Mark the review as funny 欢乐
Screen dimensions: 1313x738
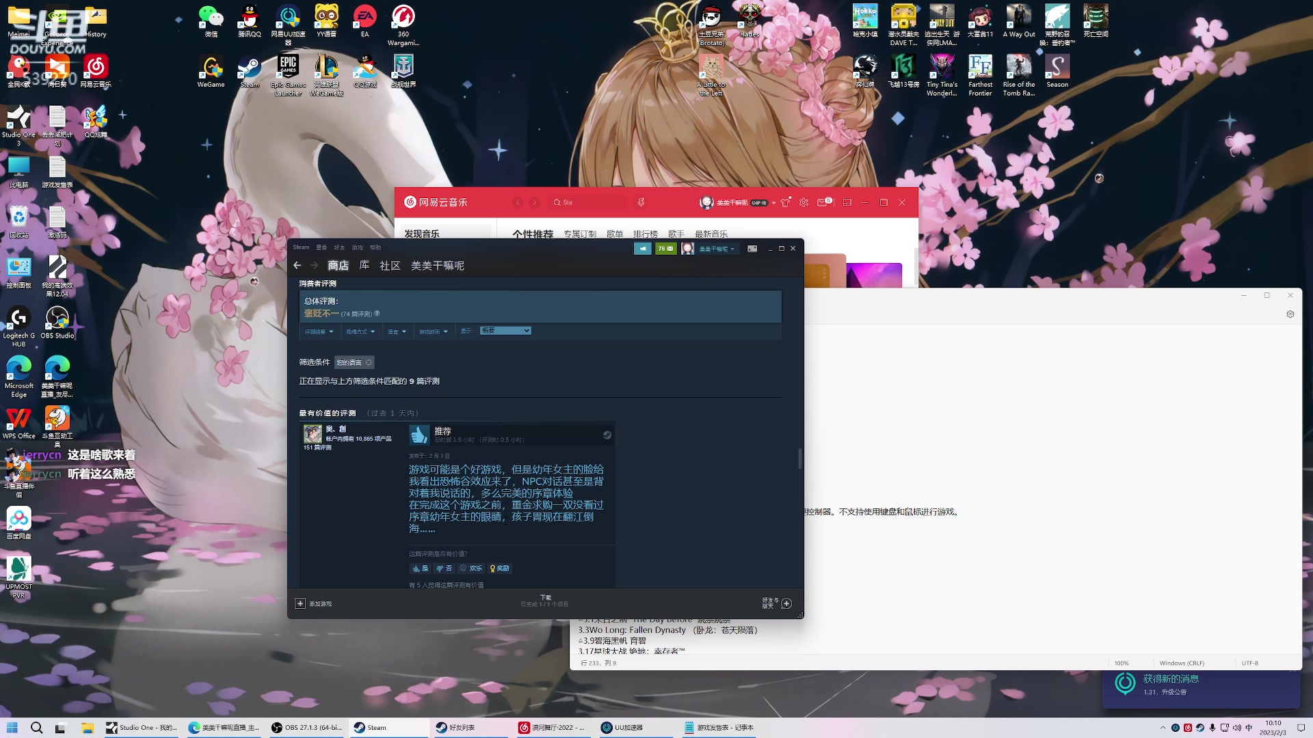(471, 568)
